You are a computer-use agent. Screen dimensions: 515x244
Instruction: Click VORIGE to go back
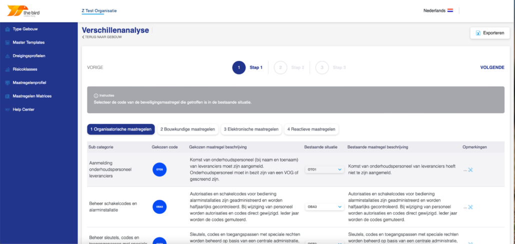[95, 67]
